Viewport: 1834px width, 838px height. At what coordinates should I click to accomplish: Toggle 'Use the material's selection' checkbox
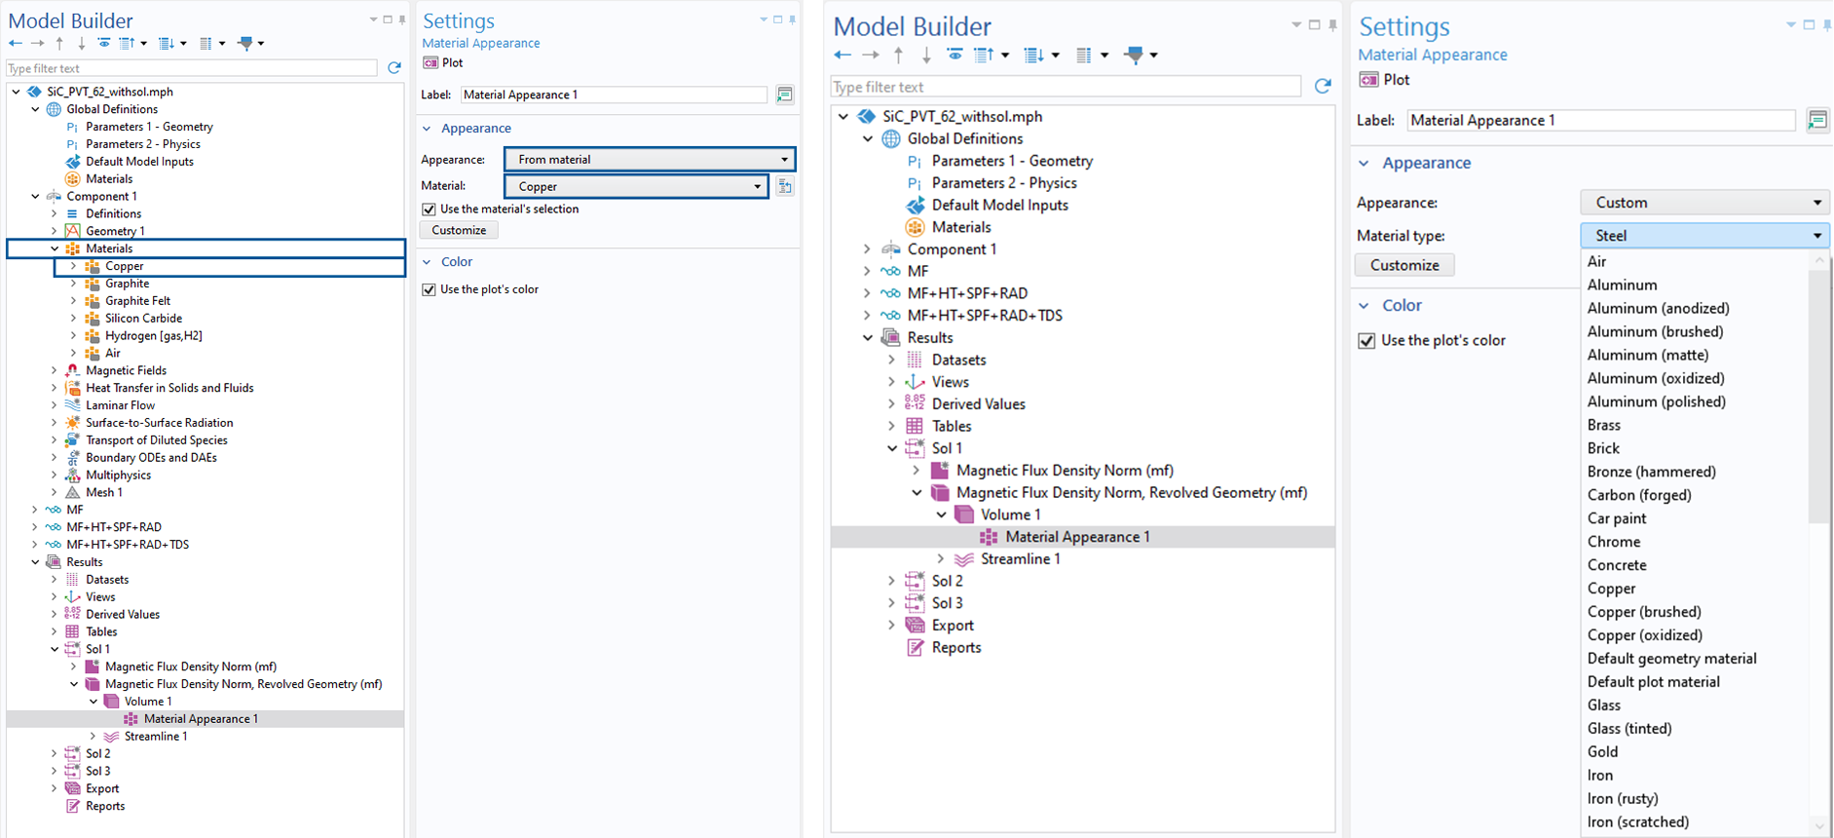point(430,209)
